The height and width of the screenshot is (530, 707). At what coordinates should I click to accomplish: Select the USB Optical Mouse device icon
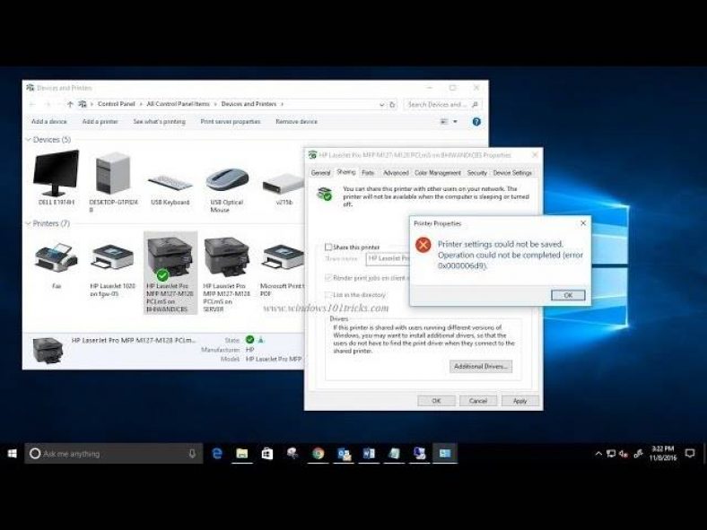[227, 180]
